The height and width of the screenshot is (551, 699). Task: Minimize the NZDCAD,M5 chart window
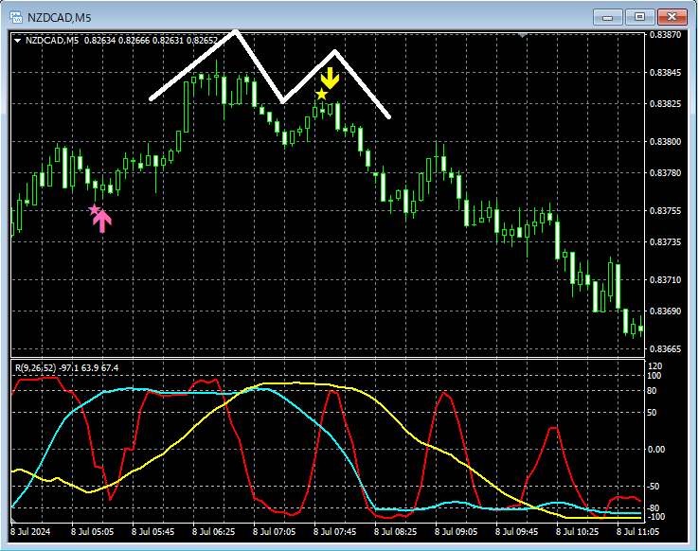(x=608, y=17)
